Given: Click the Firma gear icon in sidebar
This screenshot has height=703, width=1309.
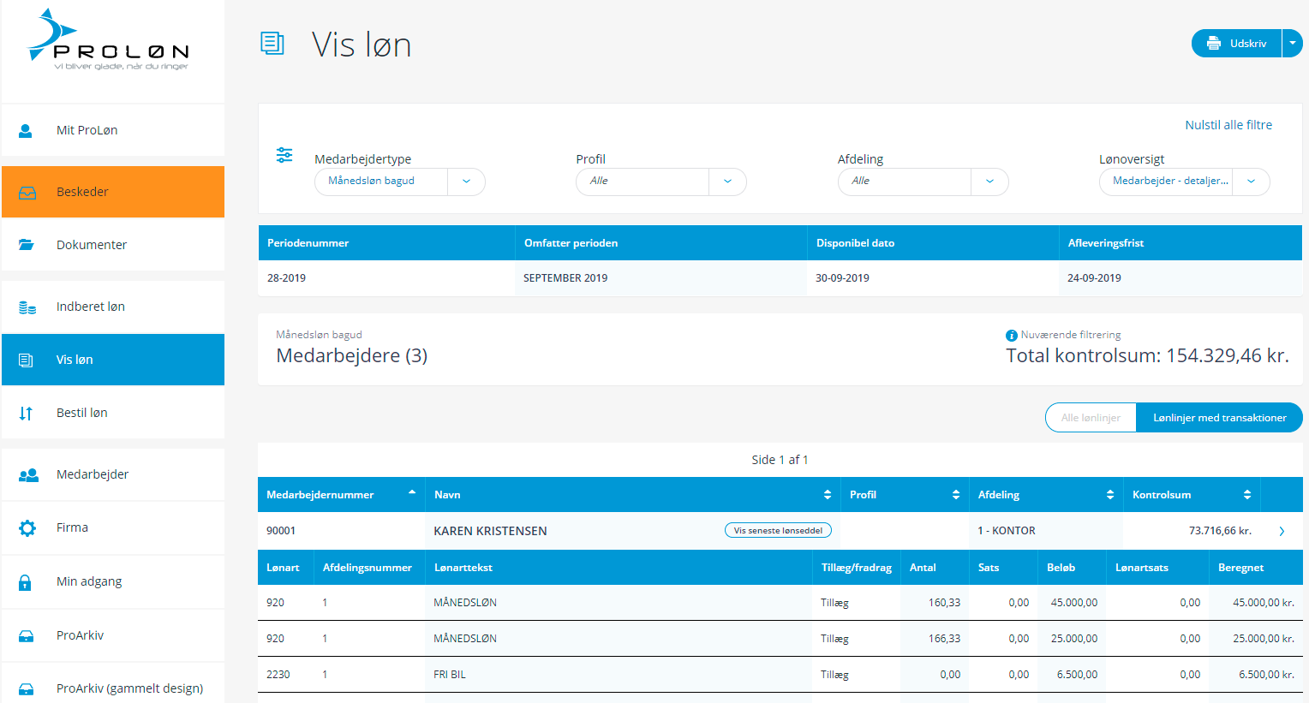Looking at the screenshot, I should coord(27,528).
